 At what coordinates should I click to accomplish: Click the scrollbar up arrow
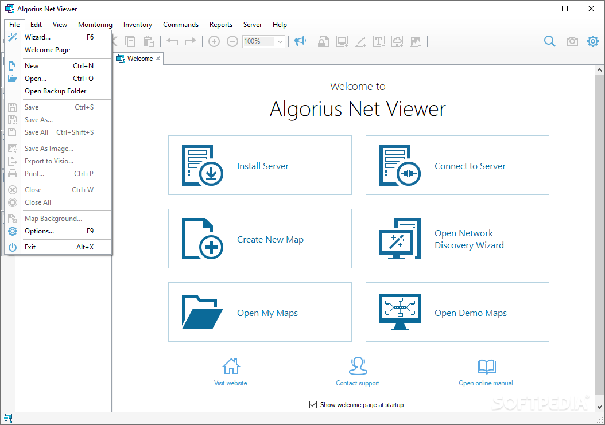point(599,70)
